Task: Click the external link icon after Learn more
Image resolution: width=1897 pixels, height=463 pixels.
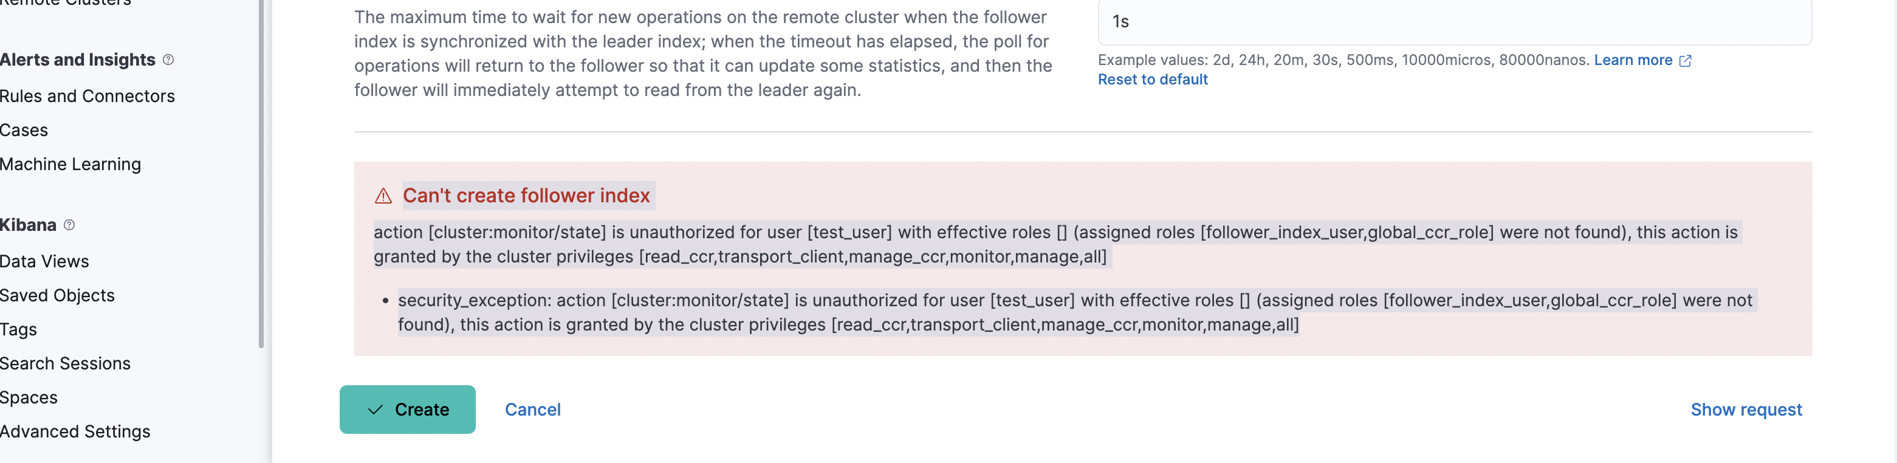Action: click(1686, 60)
